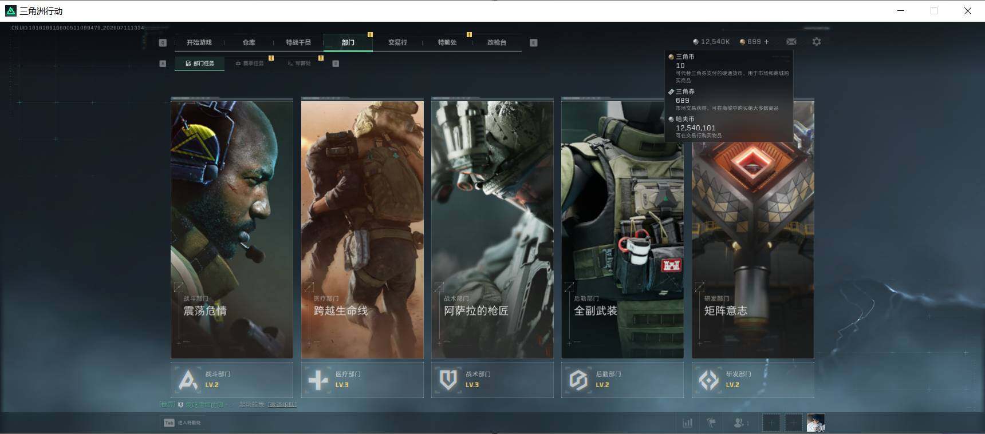Open the 开始游戏 tab
Screen dimensions: 985x434
pos(199,42)
